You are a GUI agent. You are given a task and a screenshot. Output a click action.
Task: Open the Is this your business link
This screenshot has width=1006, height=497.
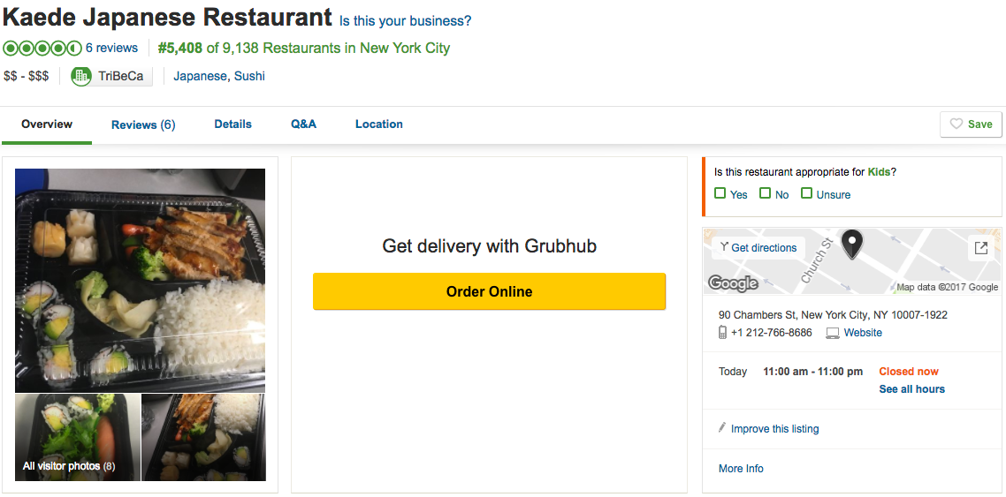[406, 21]
